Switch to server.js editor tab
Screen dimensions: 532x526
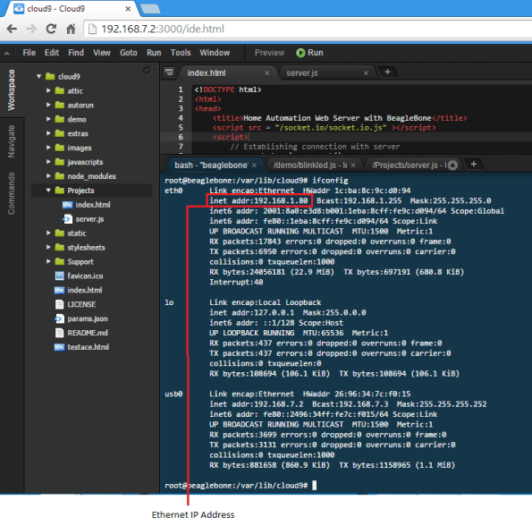coord(302,73)
